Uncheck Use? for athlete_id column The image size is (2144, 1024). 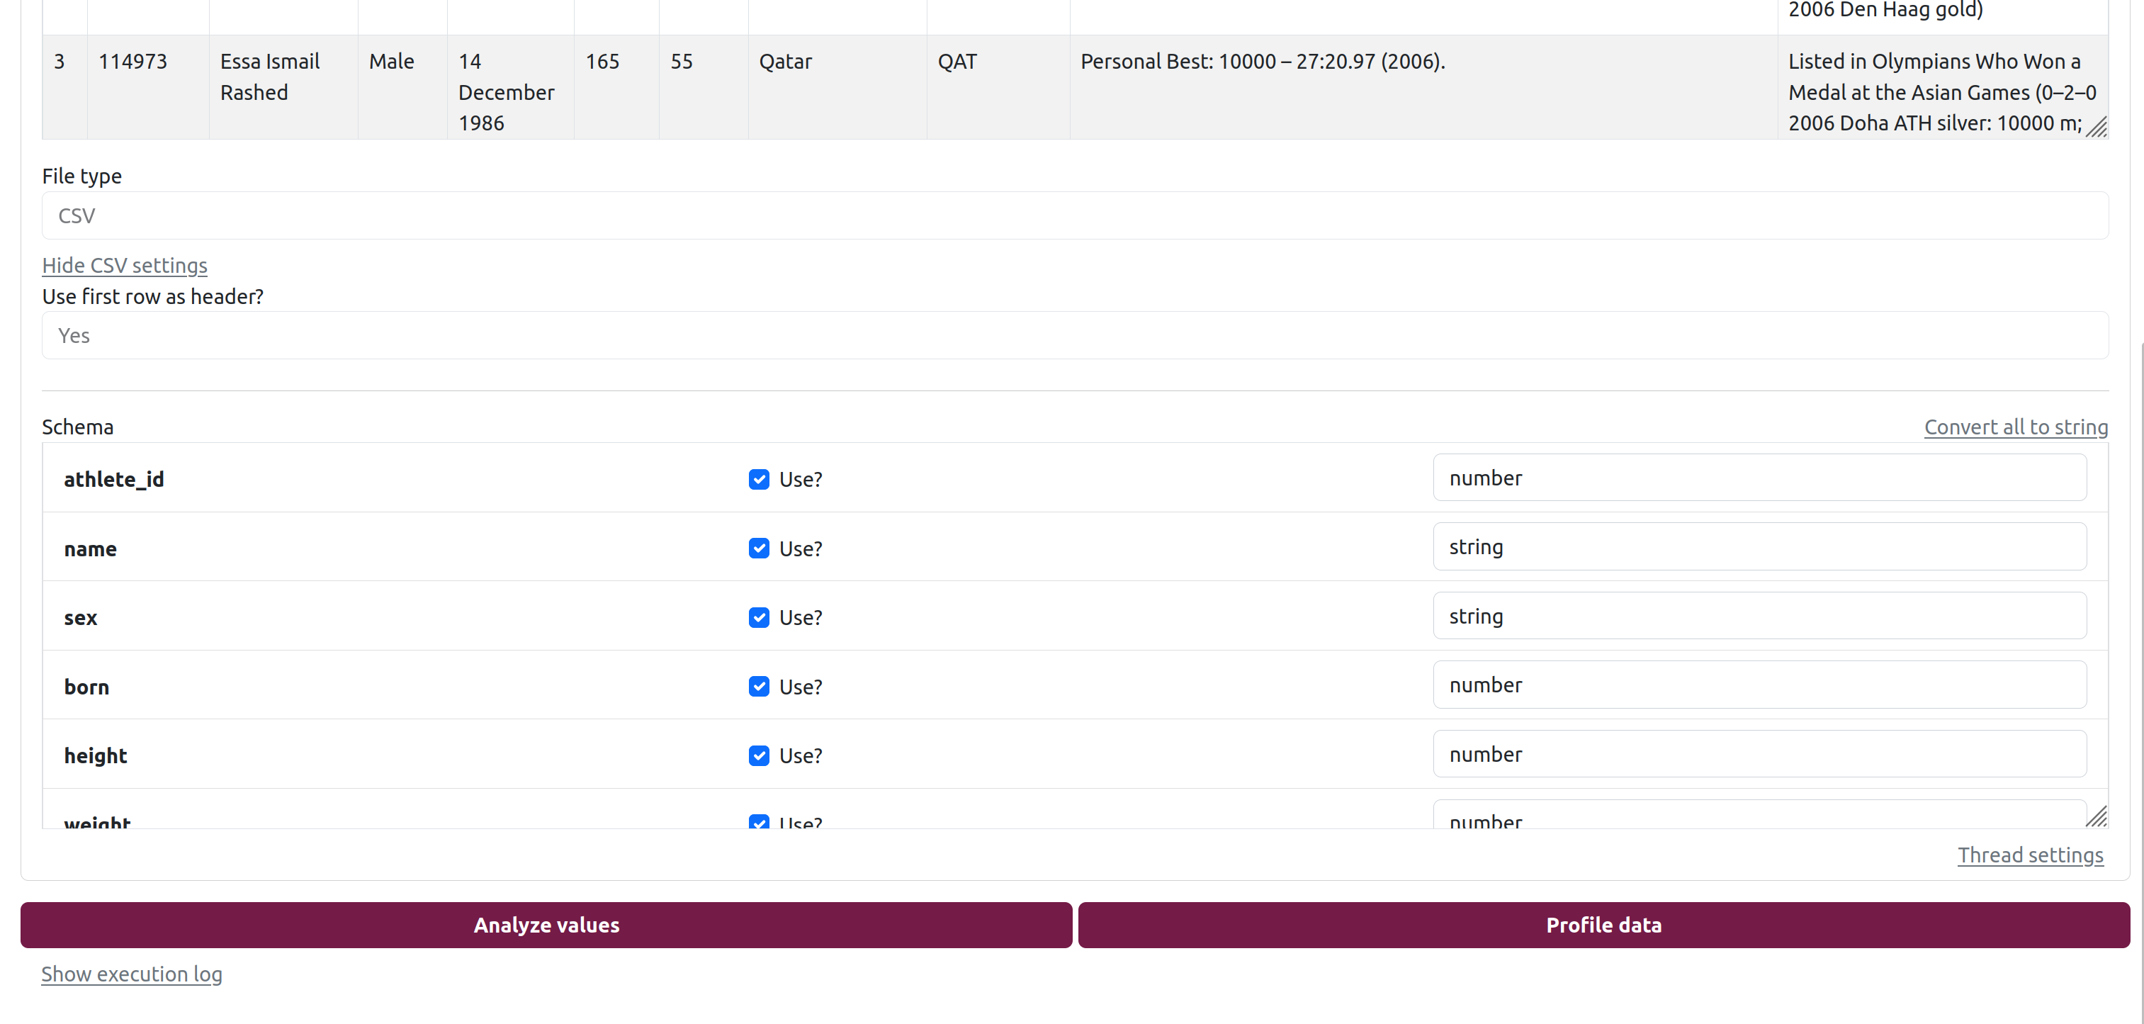(x=758, y=480)
